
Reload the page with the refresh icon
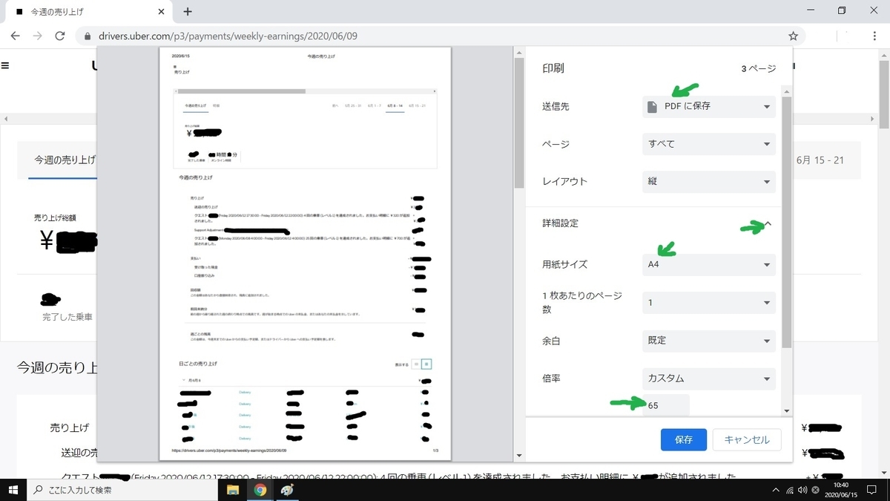(x=60, y=36)
